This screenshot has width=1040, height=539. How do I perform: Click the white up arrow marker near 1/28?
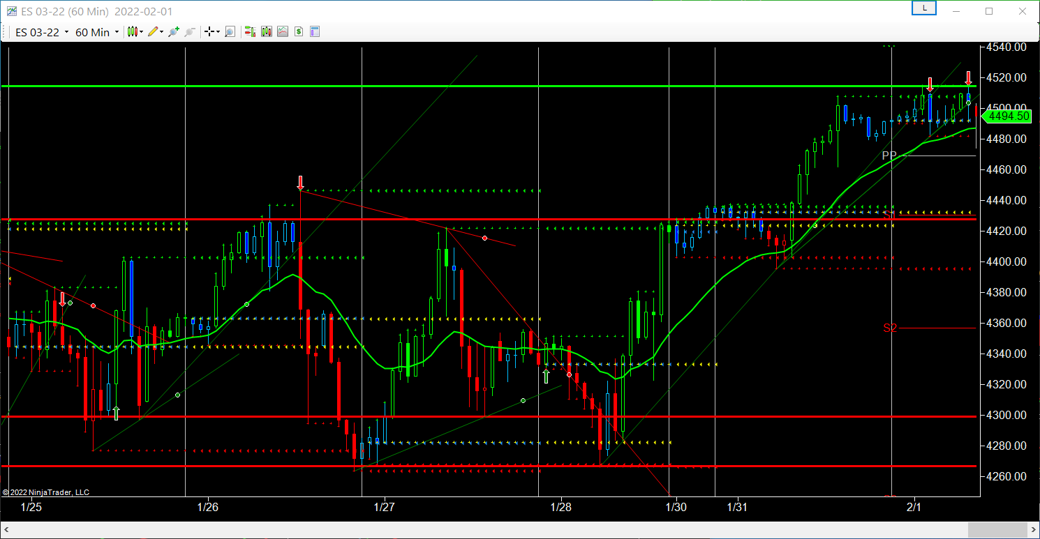click(x=546, y=377)
